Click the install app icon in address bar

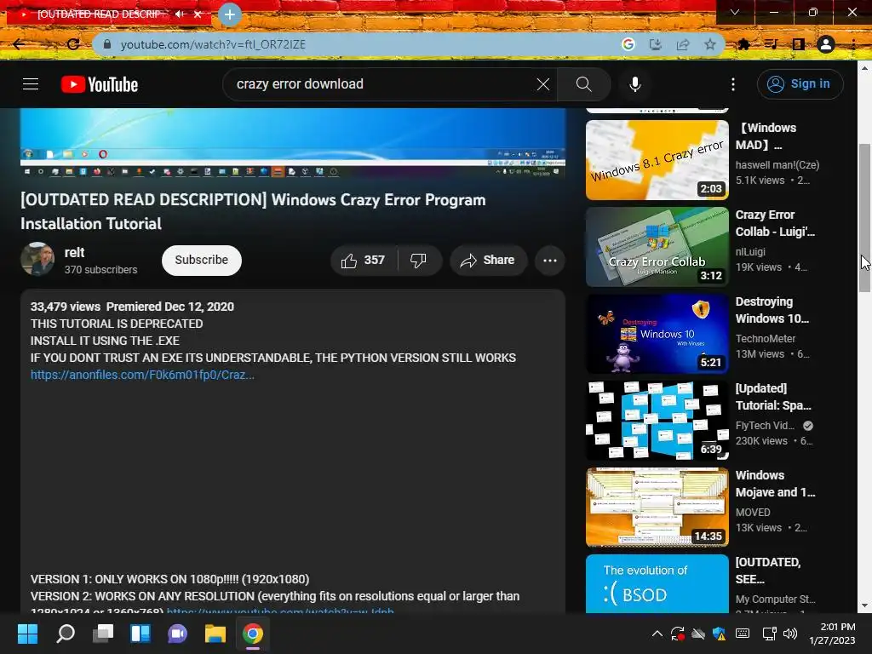pyautogui.click(x=655, y=44)
